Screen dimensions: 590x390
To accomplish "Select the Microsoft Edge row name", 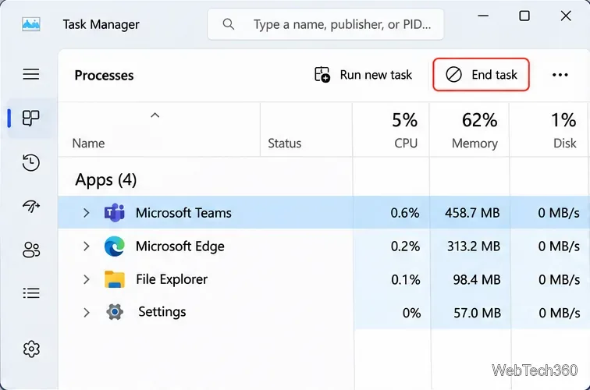I will click(x=179, y=246).
